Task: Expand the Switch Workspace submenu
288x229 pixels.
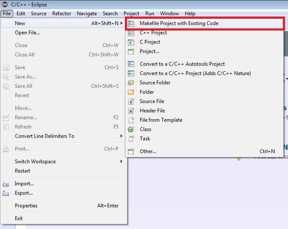Action: pyautogui.click(x=121, y=162)
